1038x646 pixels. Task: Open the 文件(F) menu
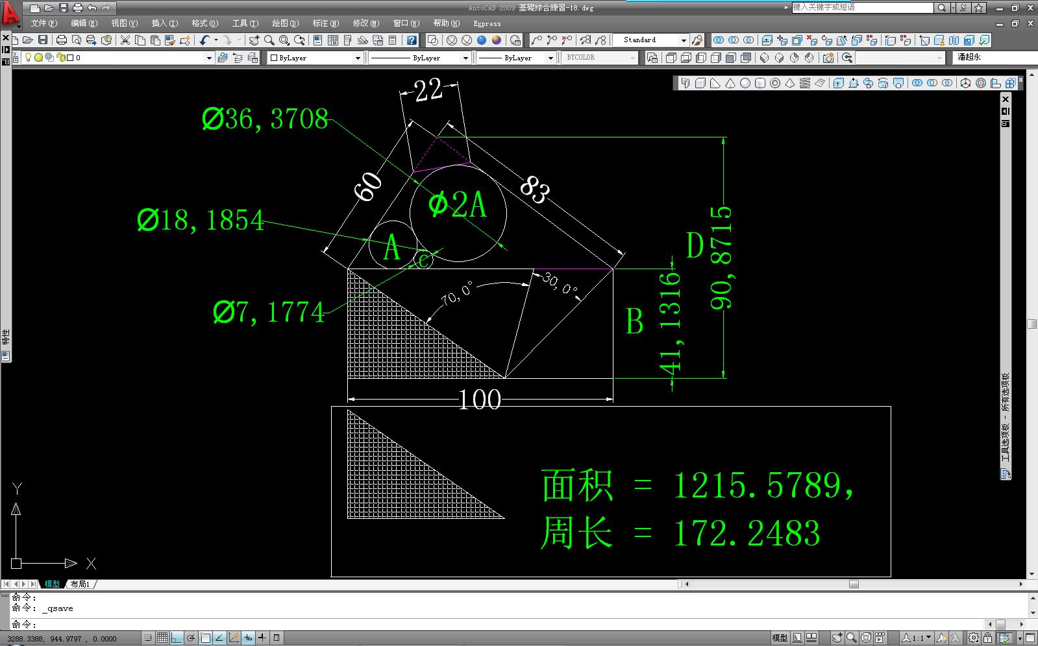(x=43, y=23)
